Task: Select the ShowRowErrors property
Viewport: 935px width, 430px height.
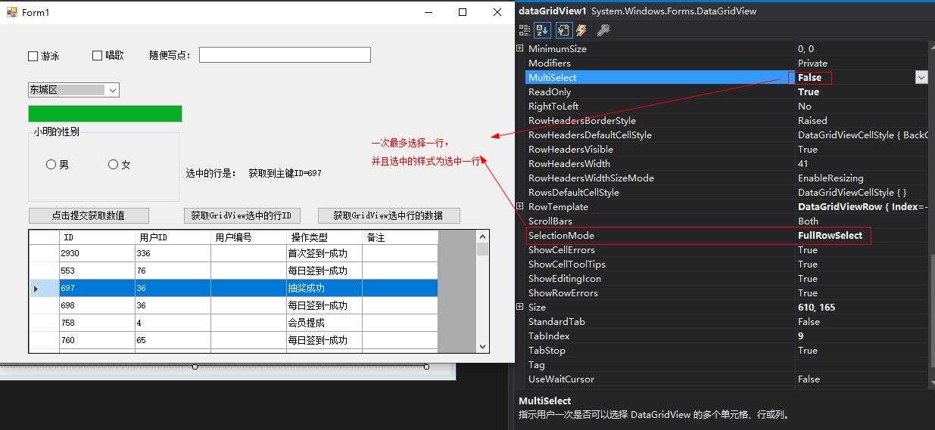Action: [x=727, y=292]
